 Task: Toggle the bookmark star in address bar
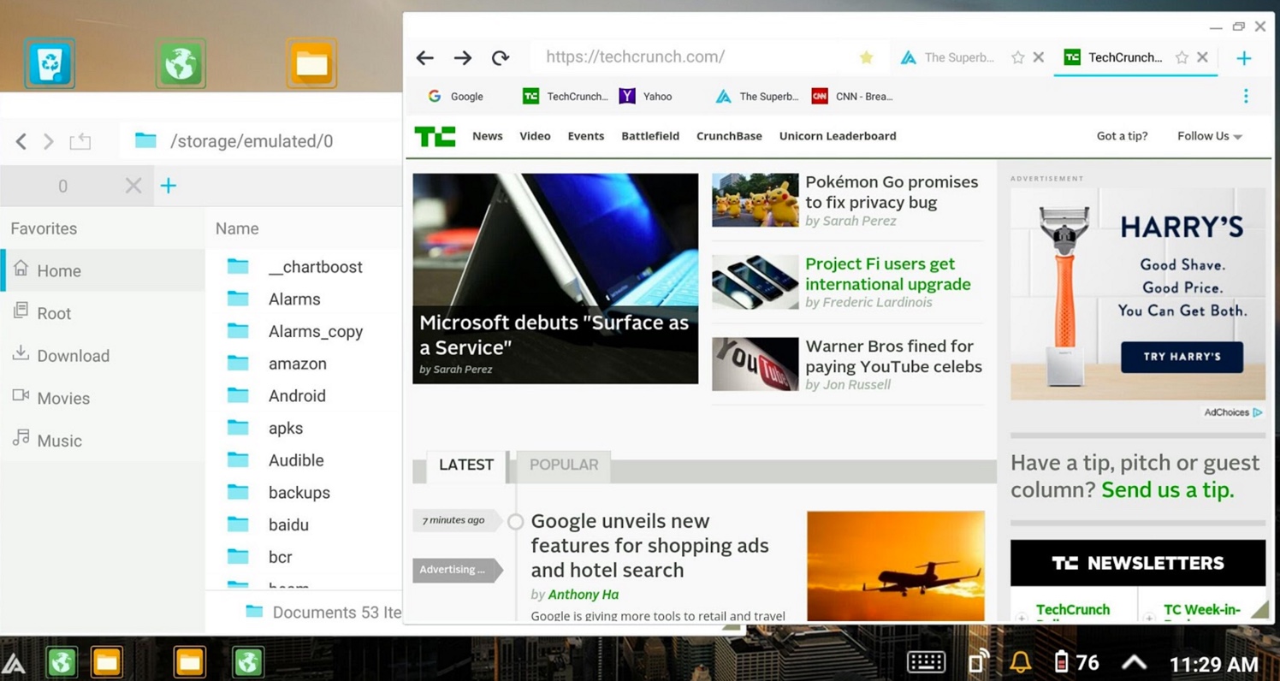(866, 57)
